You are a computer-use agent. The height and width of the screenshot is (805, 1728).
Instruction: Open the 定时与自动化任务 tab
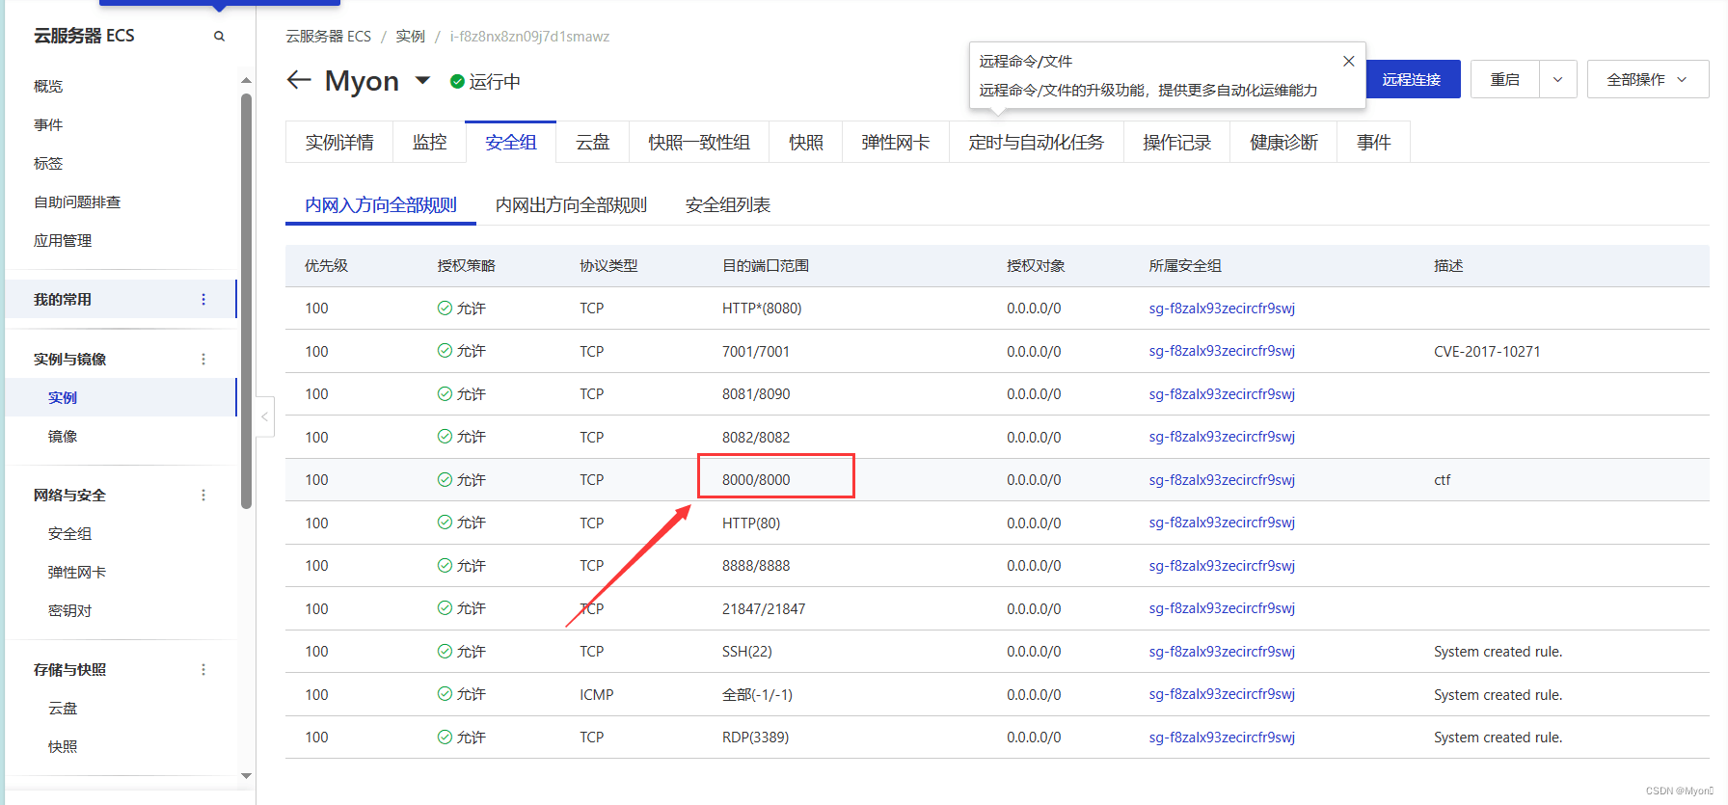[x=1036, y=142]
